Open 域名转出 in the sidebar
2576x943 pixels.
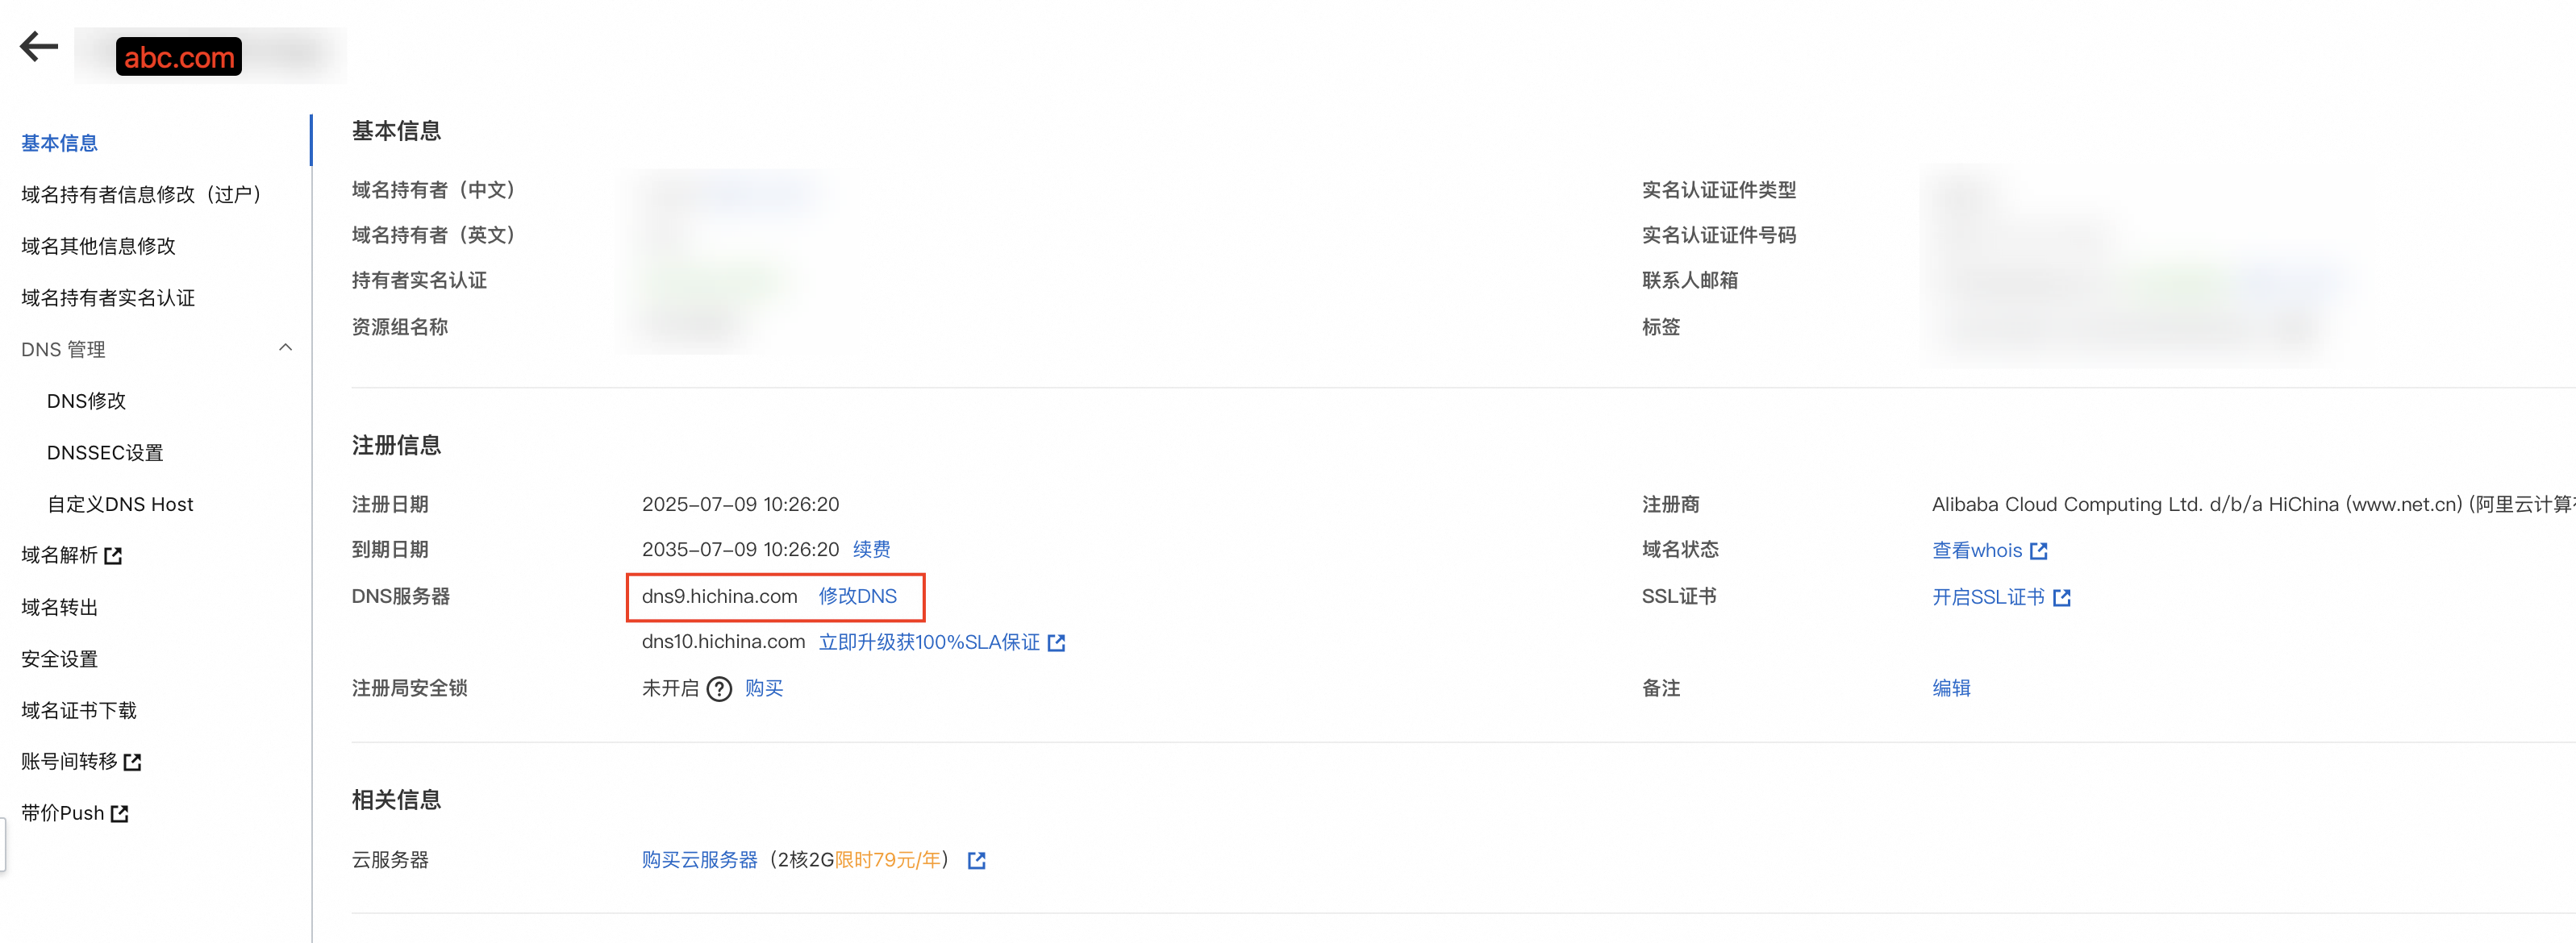pos(60,608)
